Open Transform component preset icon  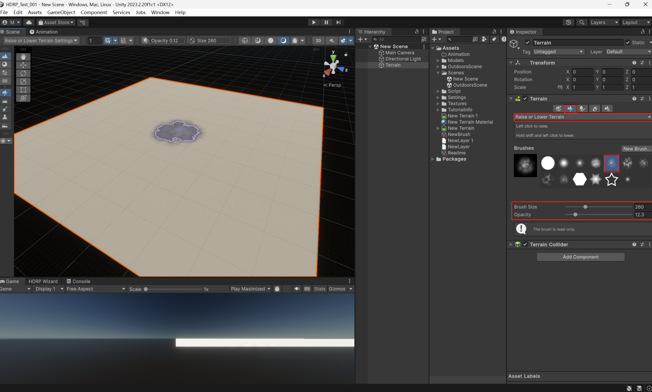coord(642,63)
